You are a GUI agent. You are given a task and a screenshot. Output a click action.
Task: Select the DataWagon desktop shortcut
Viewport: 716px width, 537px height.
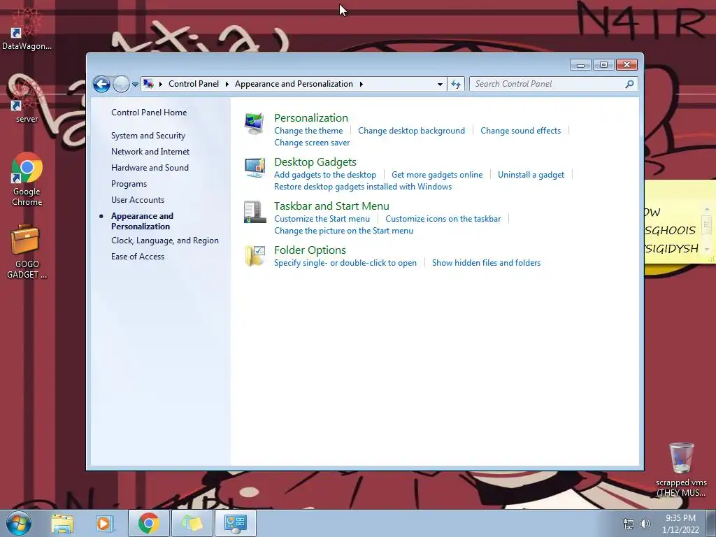(27, 29)
